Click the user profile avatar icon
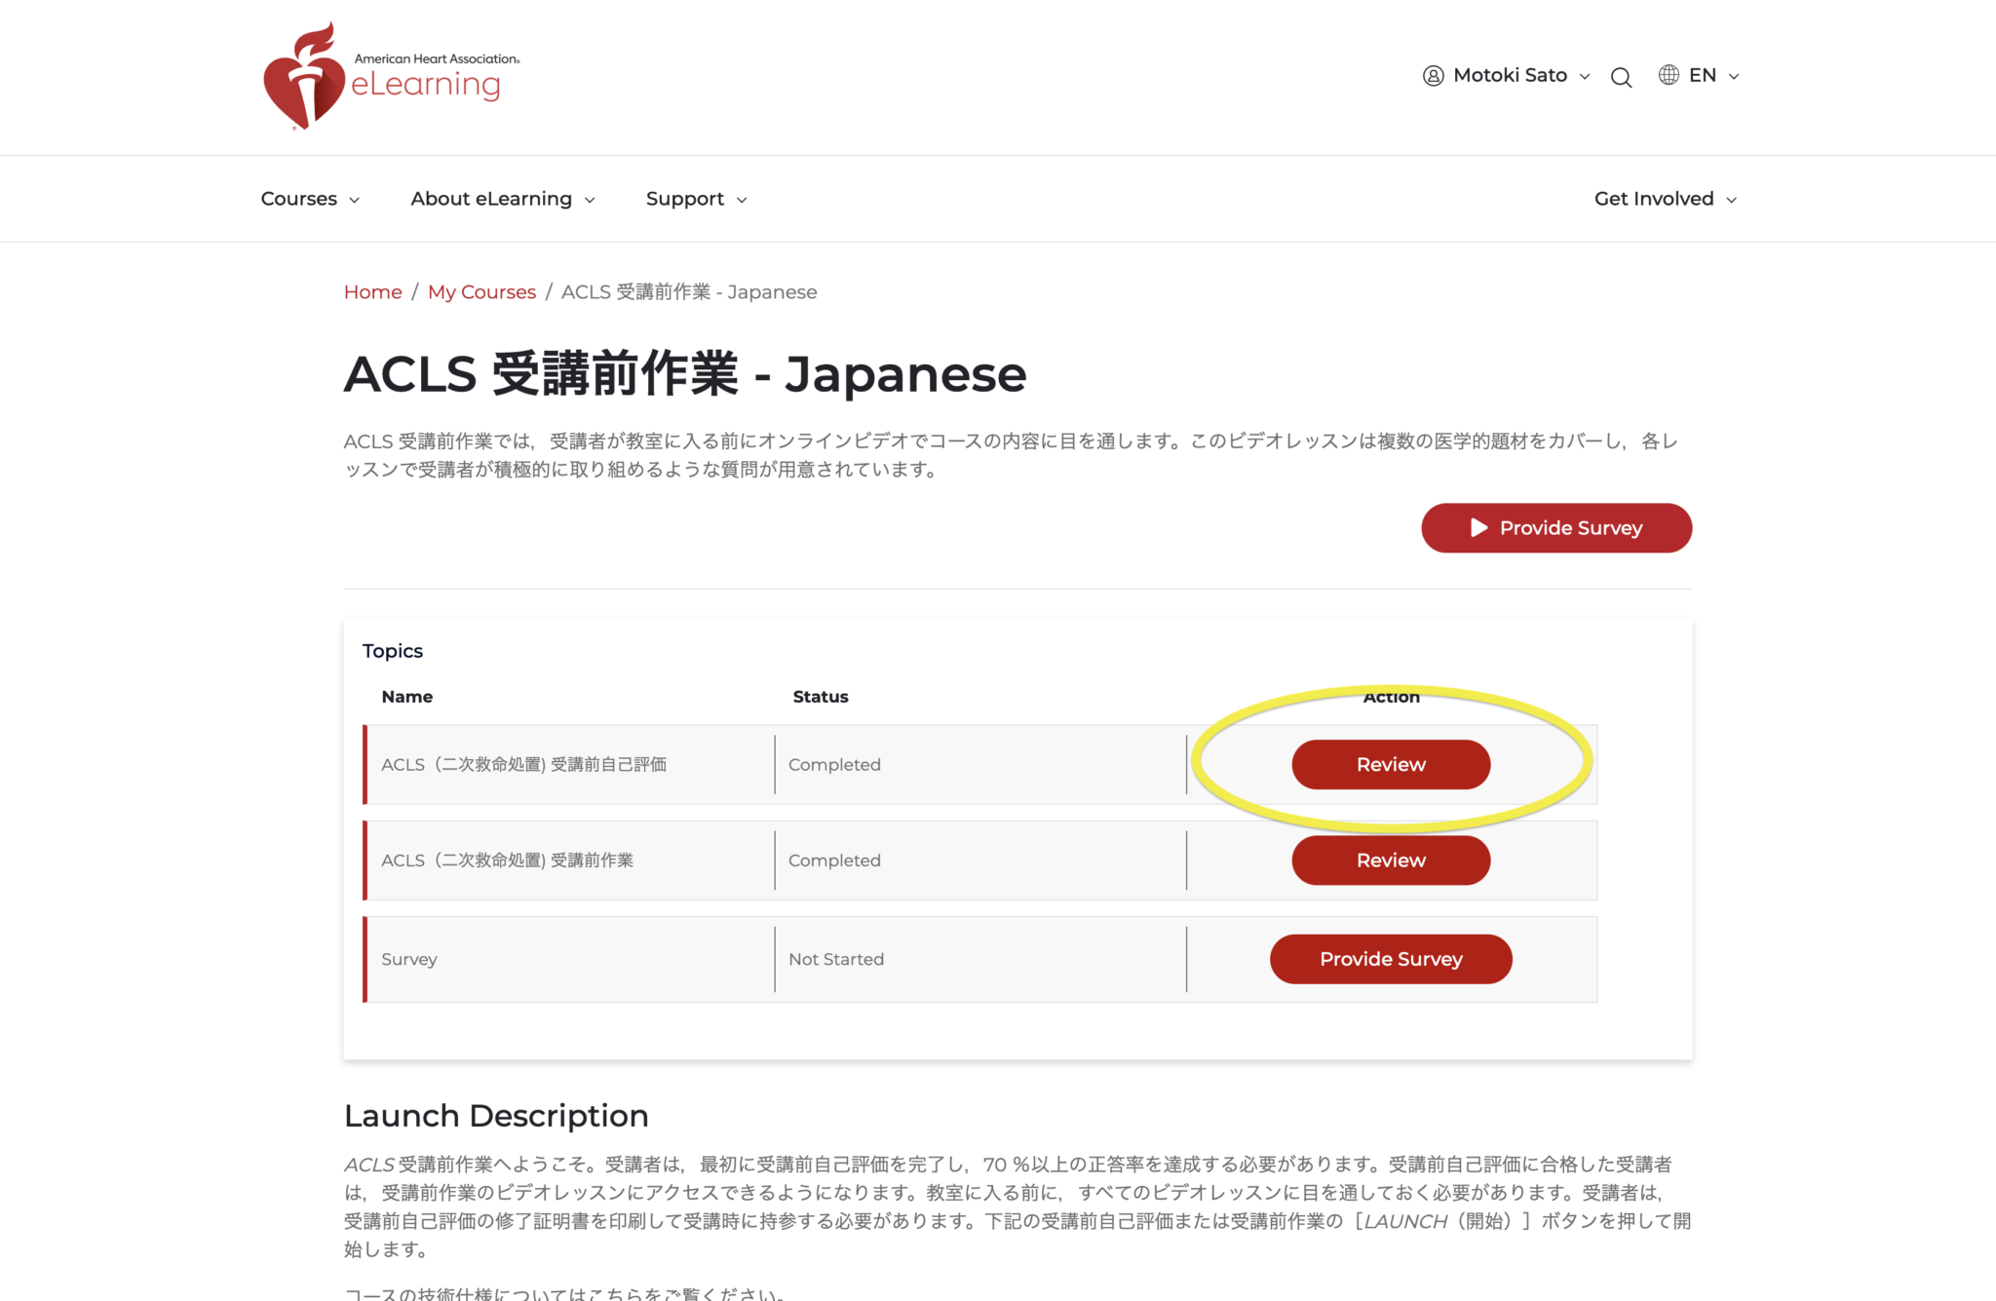The width and height of the screenshot is (1996, 1301). [x=1433, y=76]
